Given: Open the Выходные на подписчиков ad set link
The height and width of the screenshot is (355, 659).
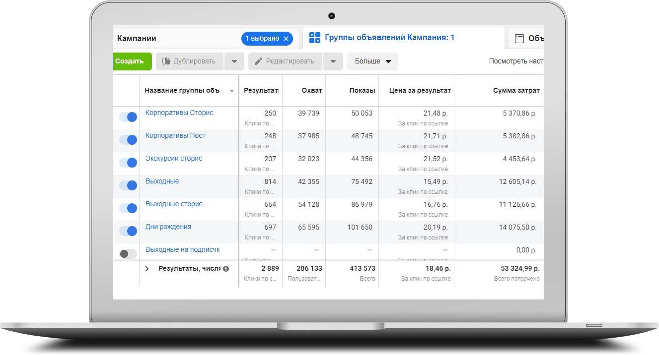Looking at the screenshot, I should [x=182, y=249].
